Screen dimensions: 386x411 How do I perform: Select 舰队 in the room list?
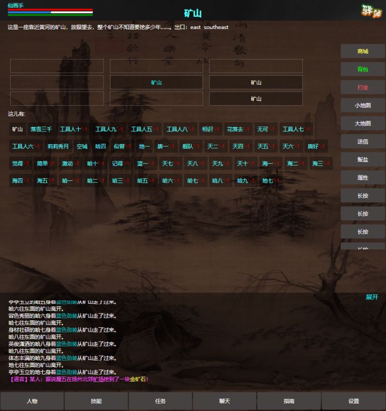coord(191,146)
